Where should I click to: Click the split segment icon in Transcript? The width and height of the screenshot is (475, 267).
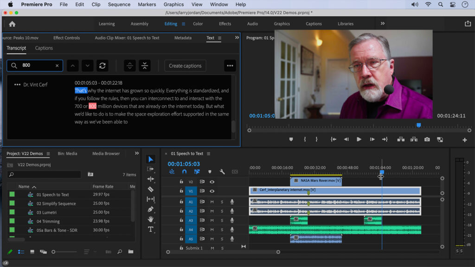point(130,66)
